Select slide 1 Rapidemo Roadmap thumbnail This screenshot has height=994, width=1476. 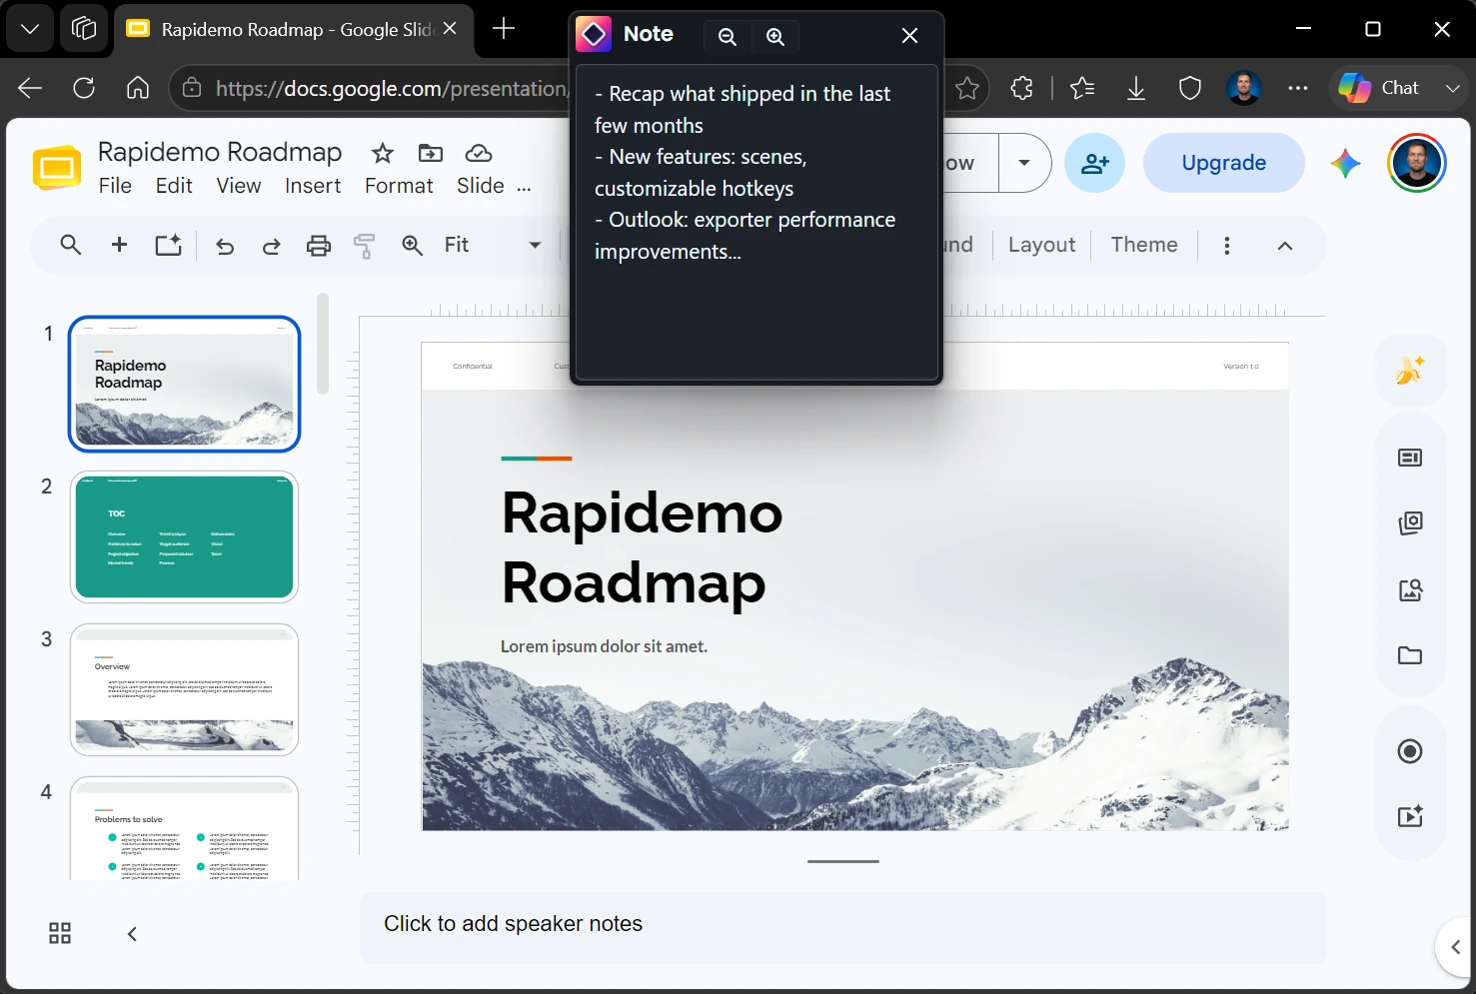[x=185, y=385]
